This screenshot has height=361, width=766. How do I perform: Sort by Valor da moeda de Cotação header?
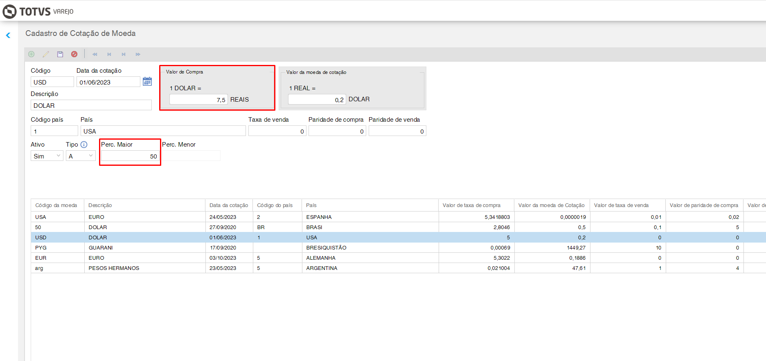pos(552,205)
